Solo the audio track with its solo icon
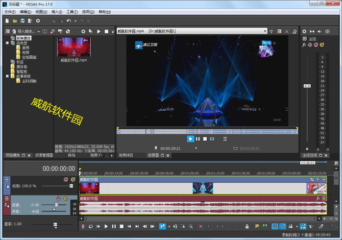The image size is (342, 240). coord(66,198)
